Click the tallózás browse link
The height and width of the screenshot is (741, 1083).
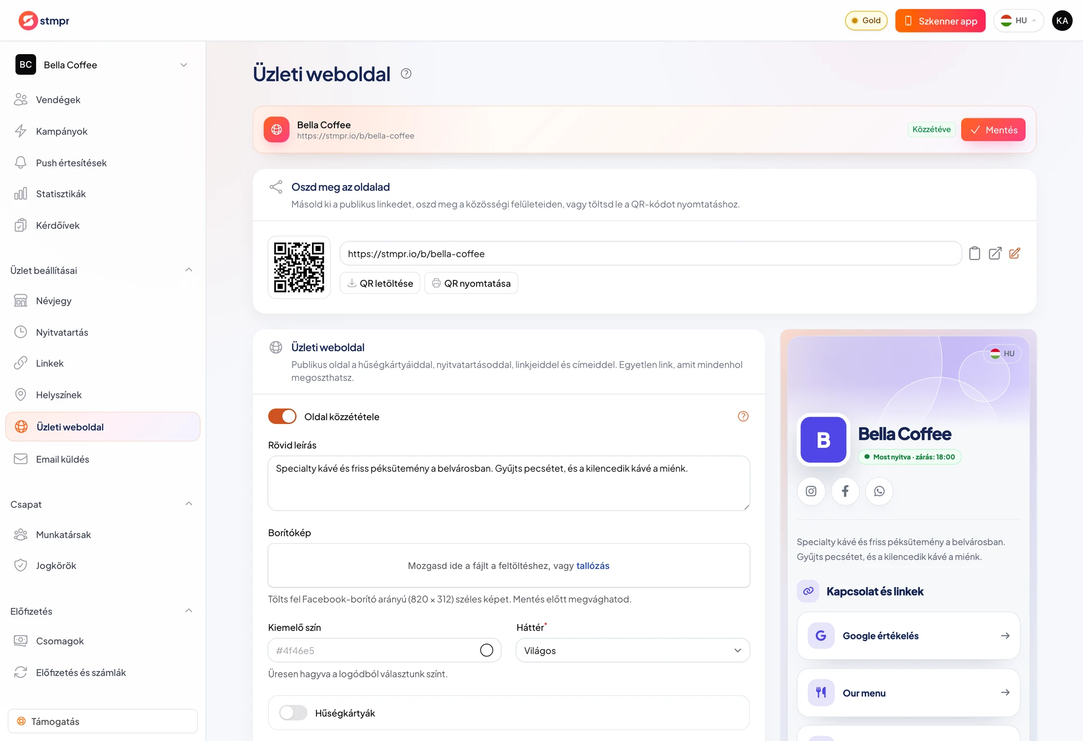(x=593, y=566)
